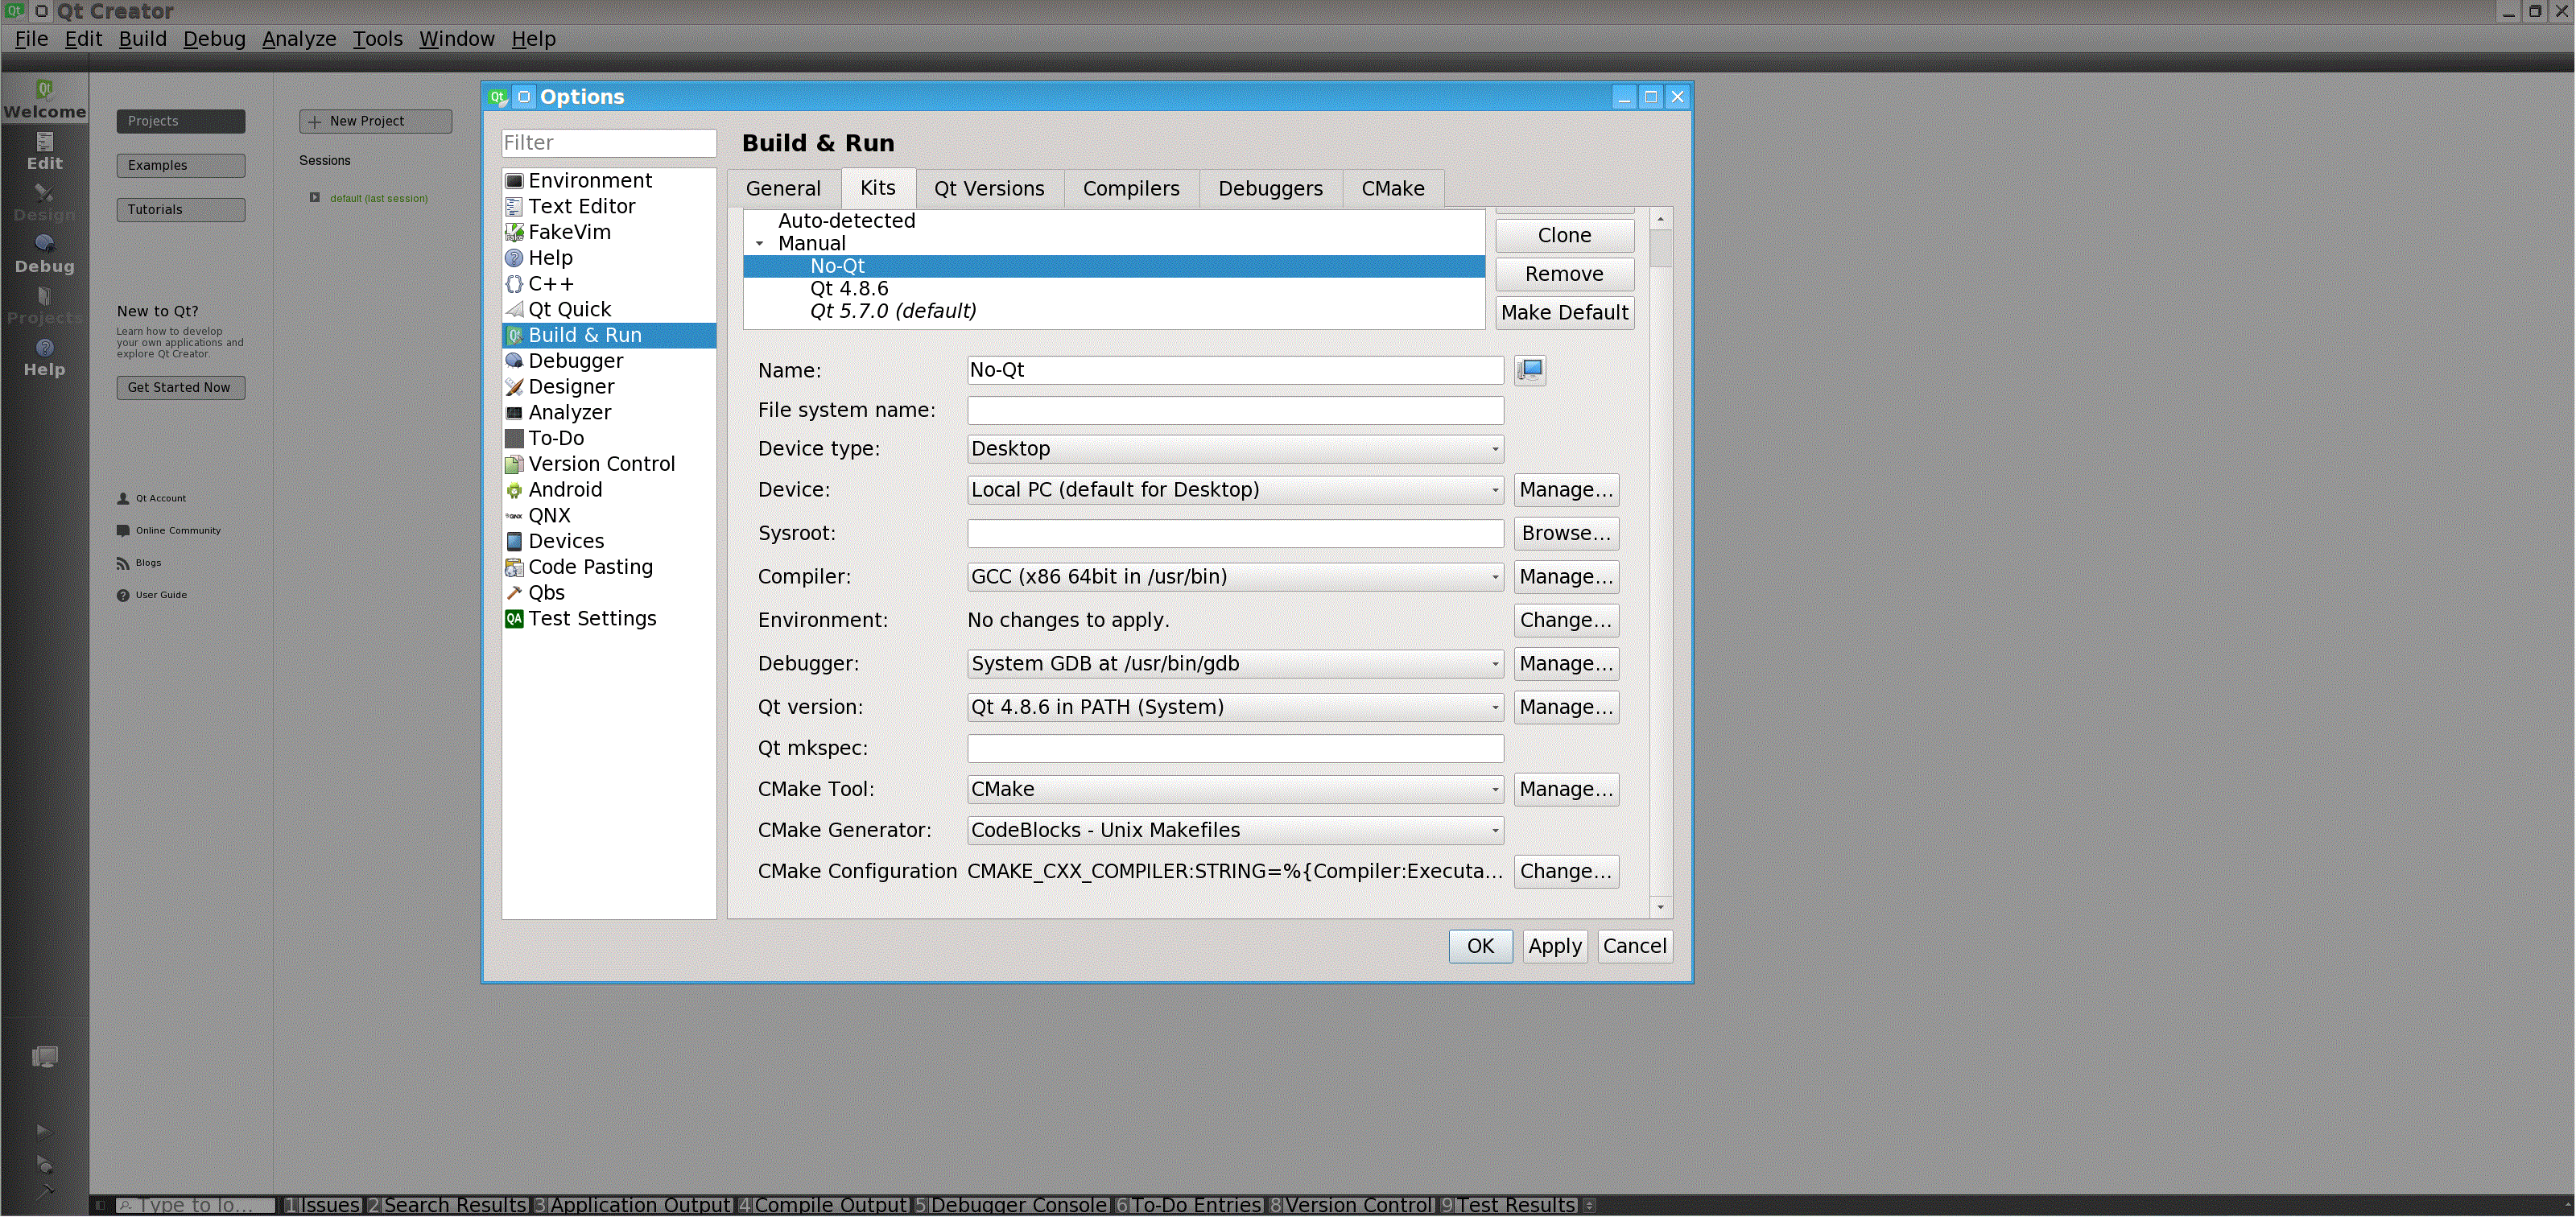Open the Analyze menu

(x=299, y=39)
